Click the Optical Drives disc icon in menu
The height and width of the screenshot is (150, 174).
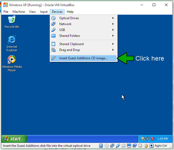point(53,18)
